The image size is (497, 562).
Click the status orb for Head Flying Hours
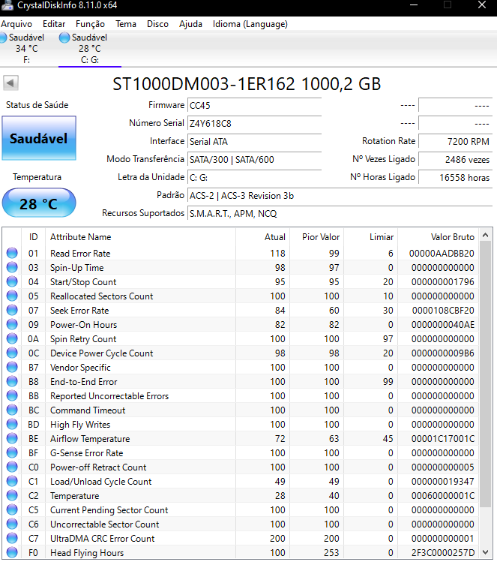pyautogui.click(x=12, y=552)
